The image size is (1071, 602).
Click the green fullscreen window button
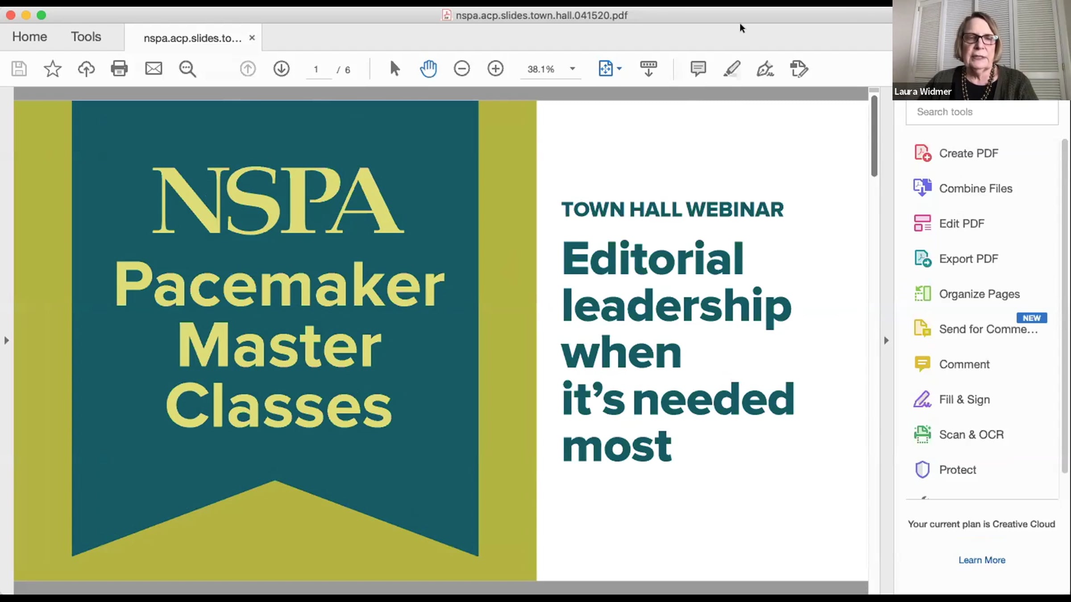click(41, 15)
